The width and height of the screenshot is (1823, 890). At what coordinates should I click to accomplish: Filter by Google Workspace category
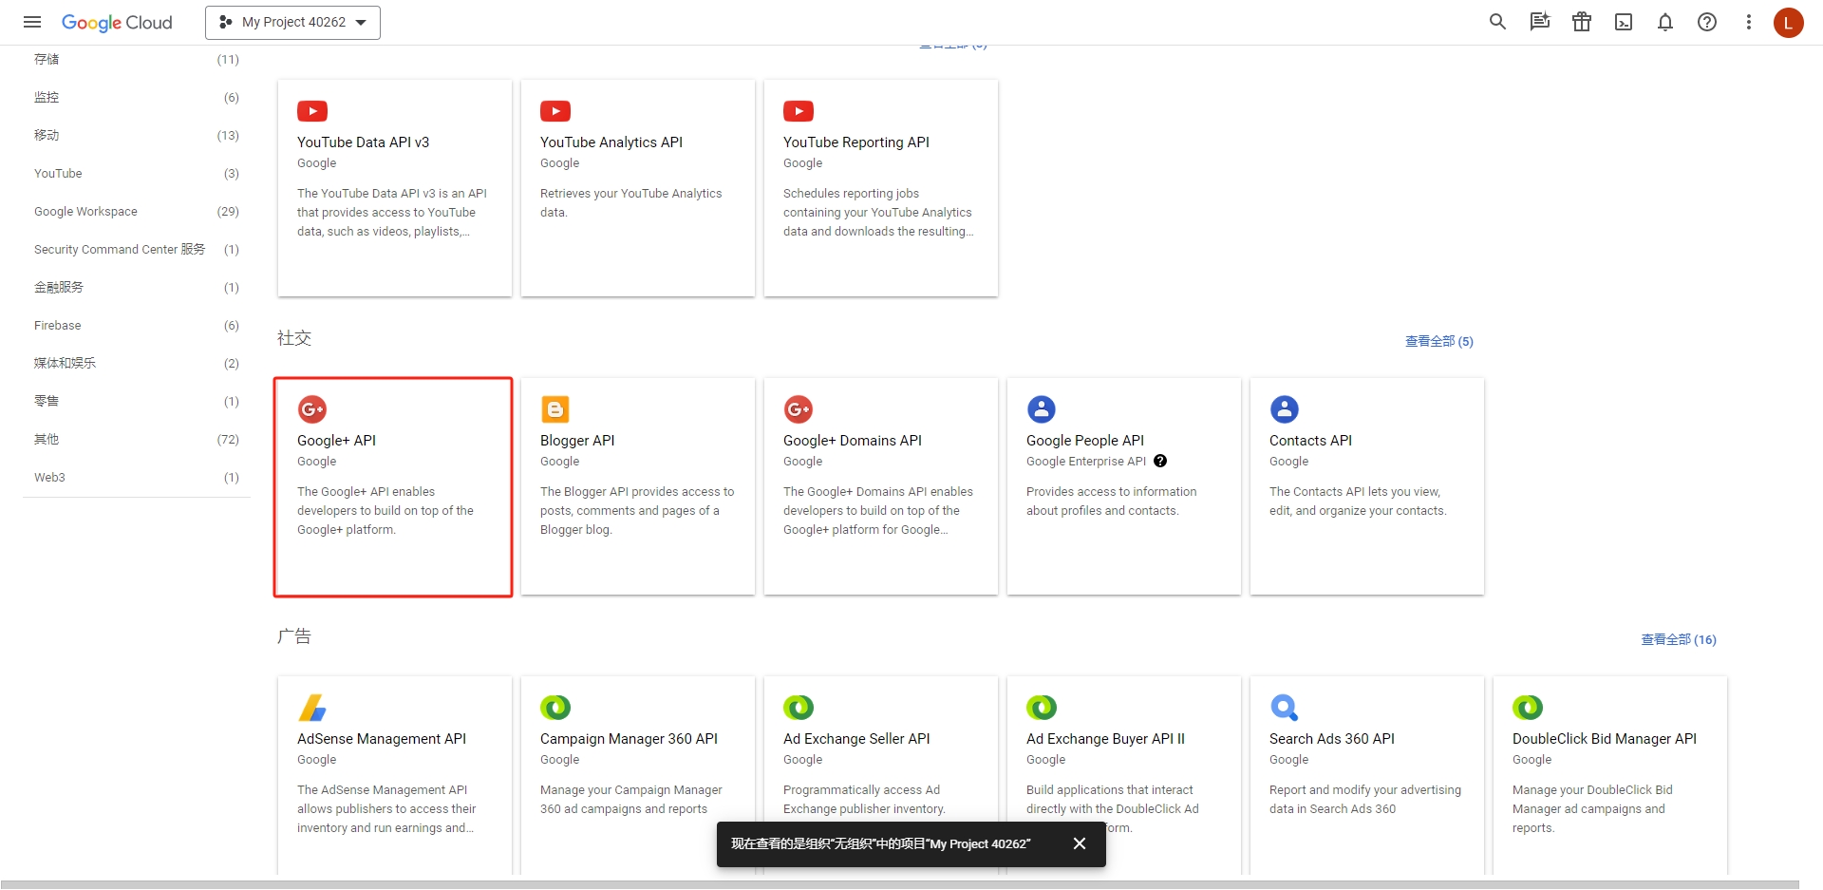coord(137,211)
